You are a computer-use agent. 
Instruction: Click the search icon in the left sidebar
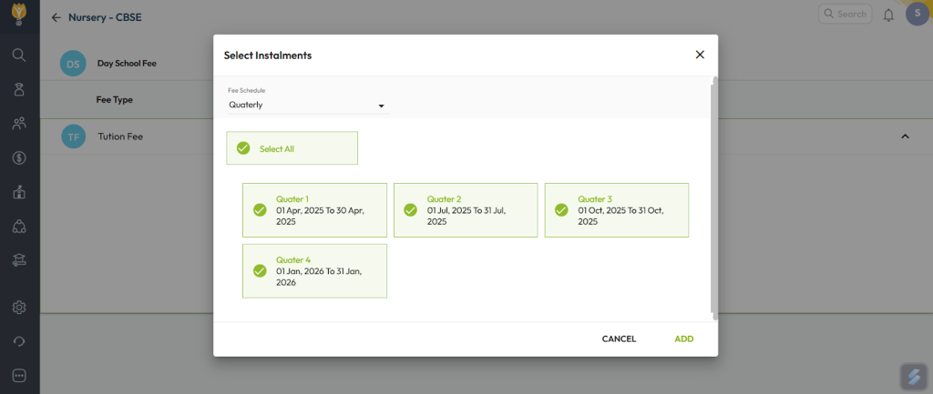18,55
